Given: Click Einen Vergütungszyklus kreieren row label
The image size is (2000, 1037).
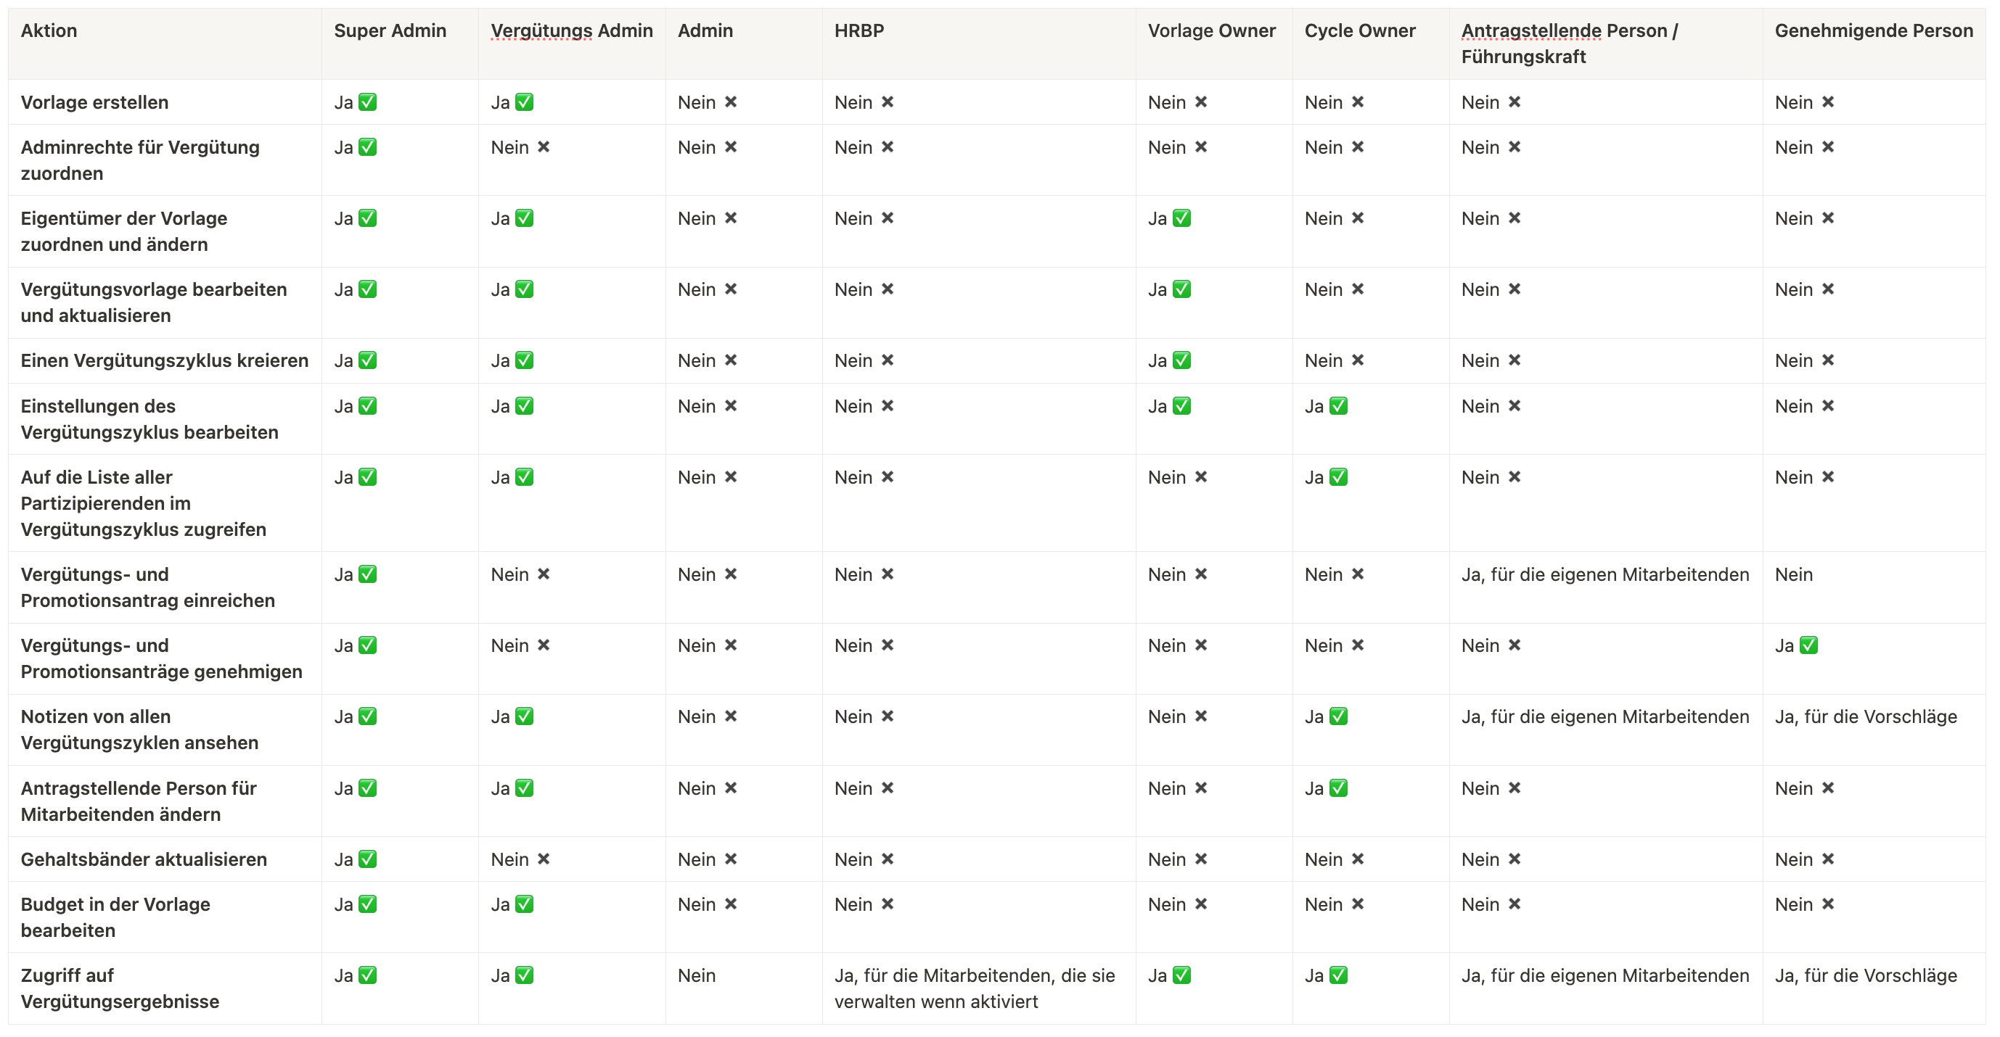Looking at the screenshot, I should coord(165,360).
